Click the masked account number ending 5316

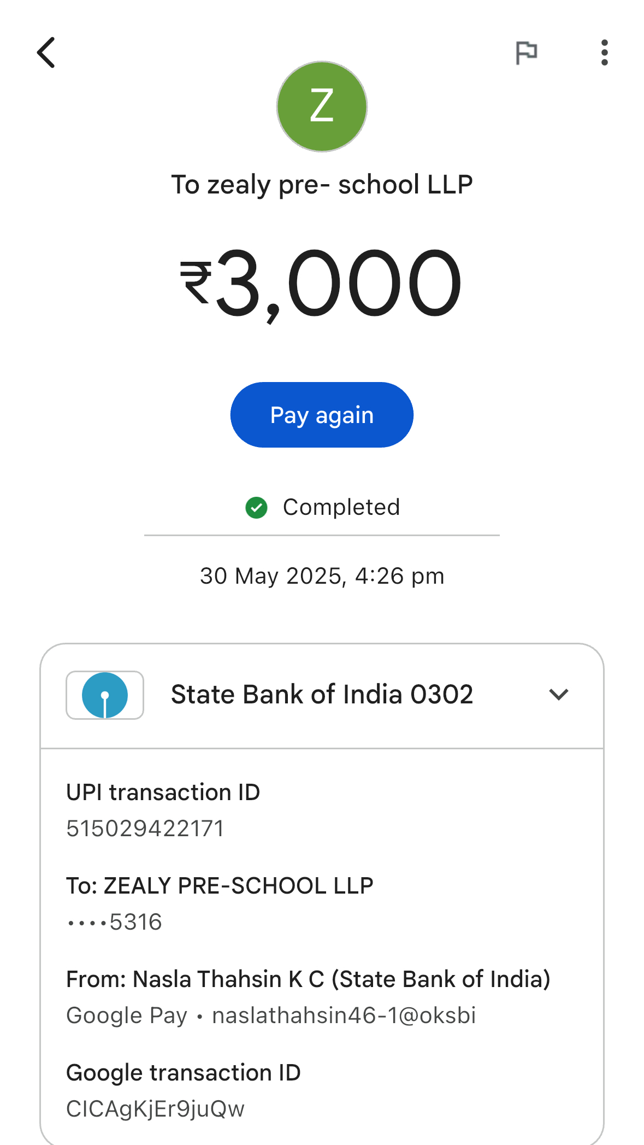click(114, 922)
